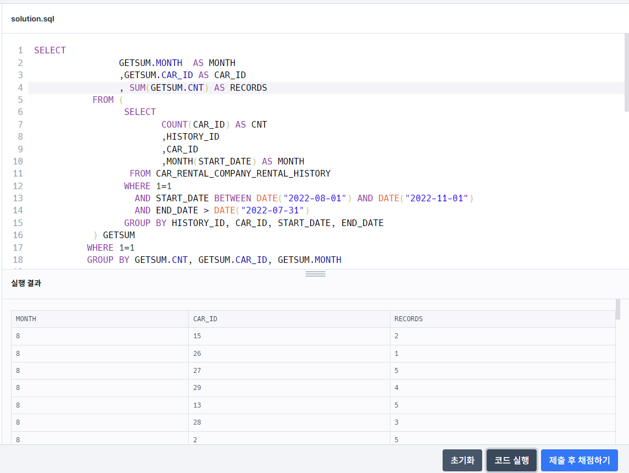Run the code with 코드 실행 button
Viewport: 629px width, 473px height.
coord(511,460)
